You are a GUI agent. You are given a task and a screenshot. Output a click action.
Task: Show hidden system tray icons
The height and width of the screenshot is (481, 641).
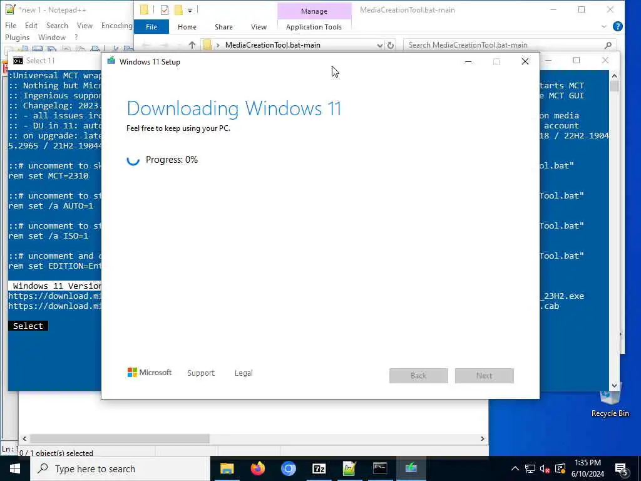[515, 468]
